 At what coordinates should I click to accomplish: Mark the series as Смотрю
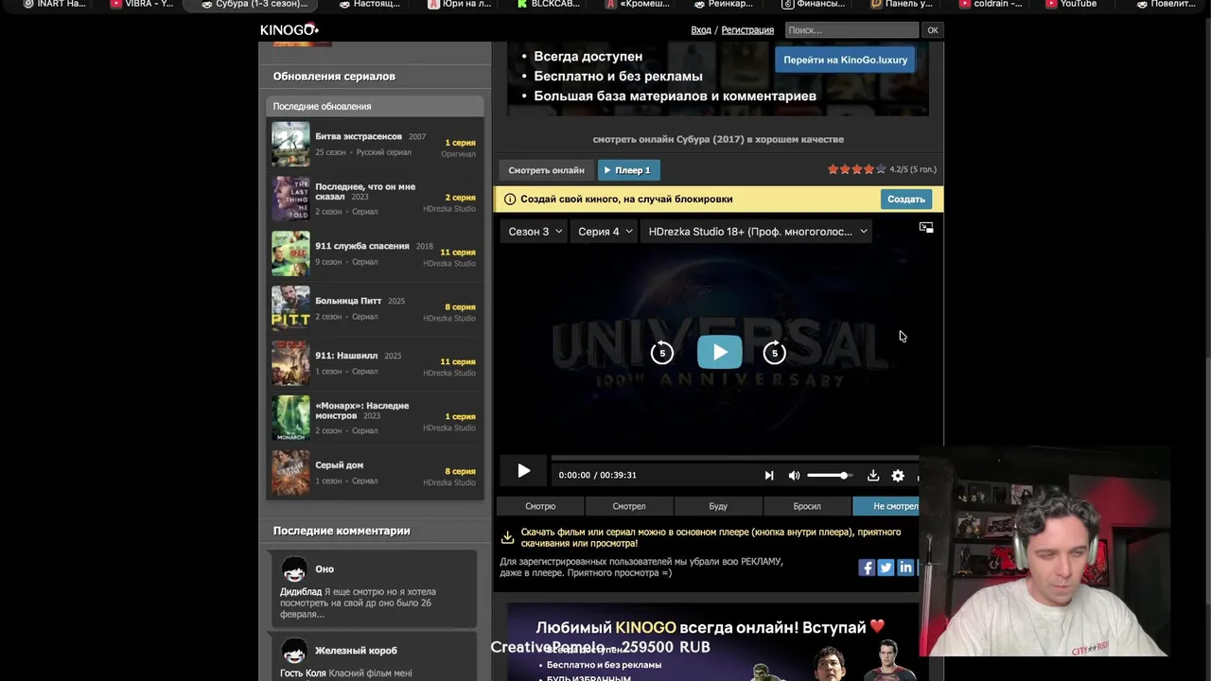540,506
